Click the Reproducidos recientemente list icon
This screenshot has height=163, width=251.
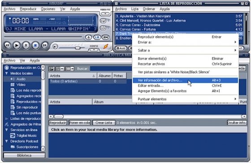coord(13,102)
